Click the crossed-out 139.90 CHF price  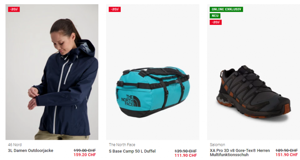pos(185,151)
